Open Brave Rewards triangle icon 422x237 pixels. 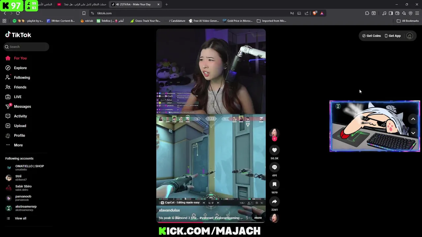[322, 13]
